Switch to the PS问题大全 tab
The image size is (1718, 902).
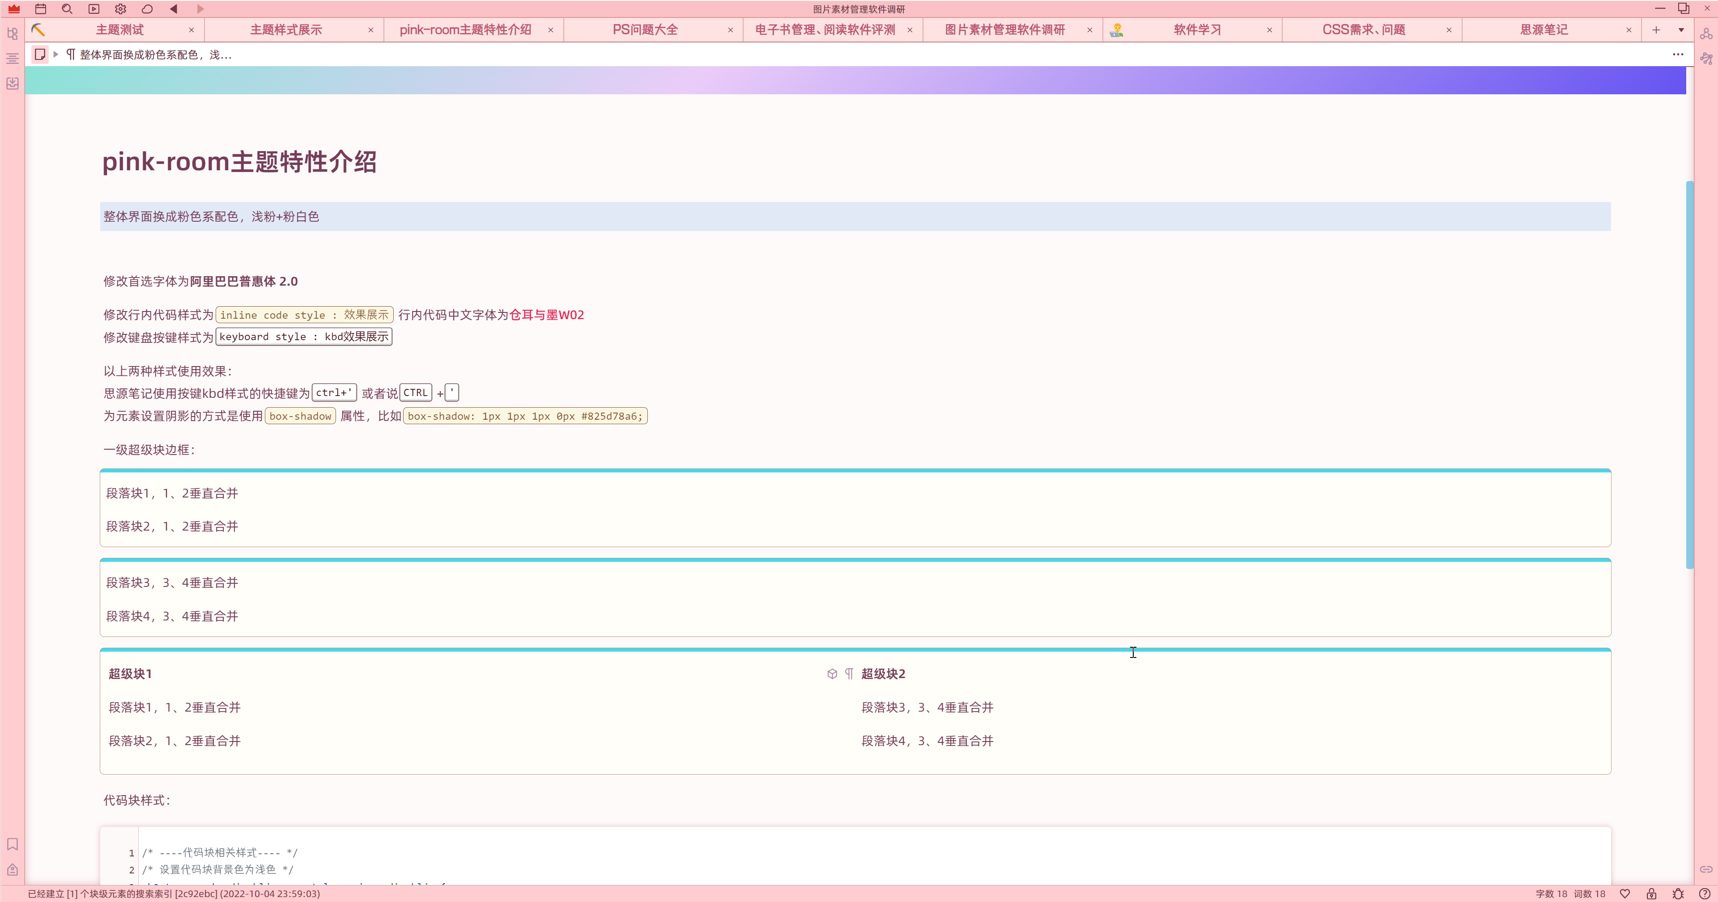(x=645, y=30)
